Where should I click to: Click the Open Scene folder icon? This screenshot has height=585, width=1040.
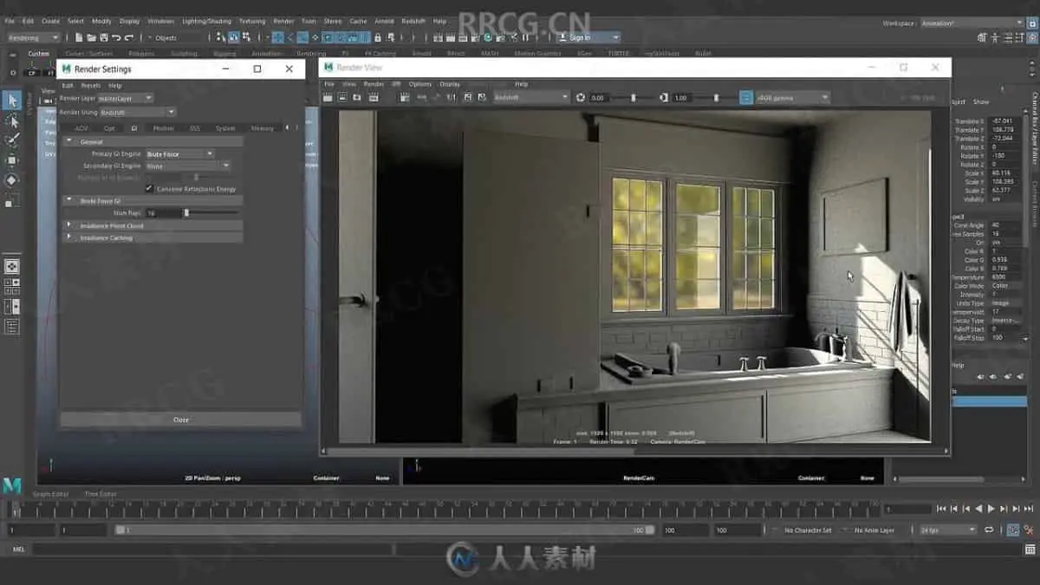[x=91, y=37]
